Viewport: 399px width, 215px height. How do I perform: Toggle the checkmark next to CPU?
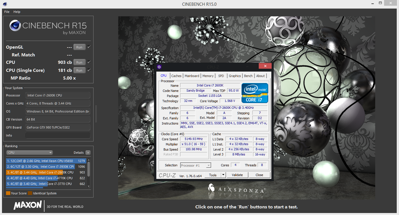88,62
